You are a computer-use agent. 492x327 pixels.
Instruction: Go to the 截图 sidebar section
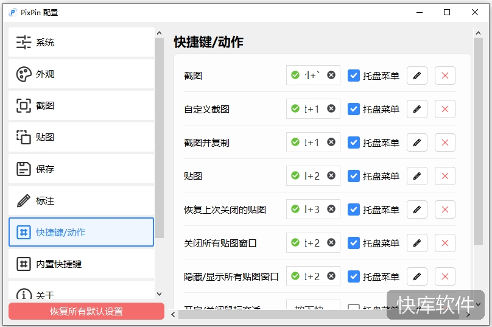click(x=81, y=106)
